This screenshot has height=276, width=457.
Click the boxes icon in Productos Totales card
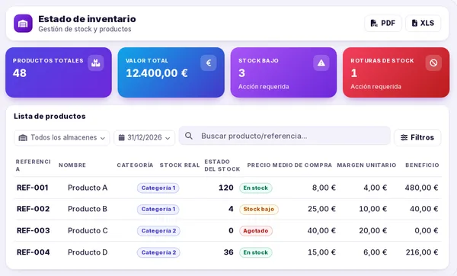(96, 63)
